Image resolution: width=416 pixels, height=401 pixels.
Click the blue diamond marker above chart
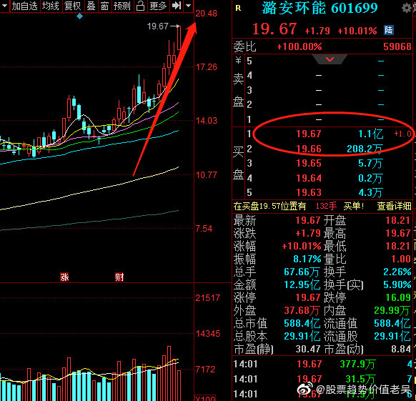(x=79, y=16)
